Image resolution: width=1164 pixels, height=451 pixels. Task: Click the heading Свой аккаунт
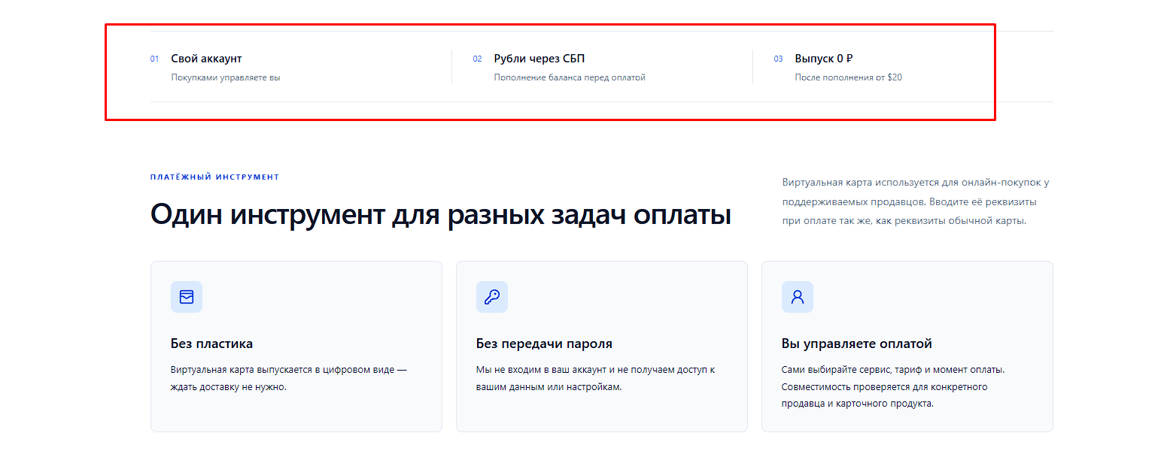(207, 59)
